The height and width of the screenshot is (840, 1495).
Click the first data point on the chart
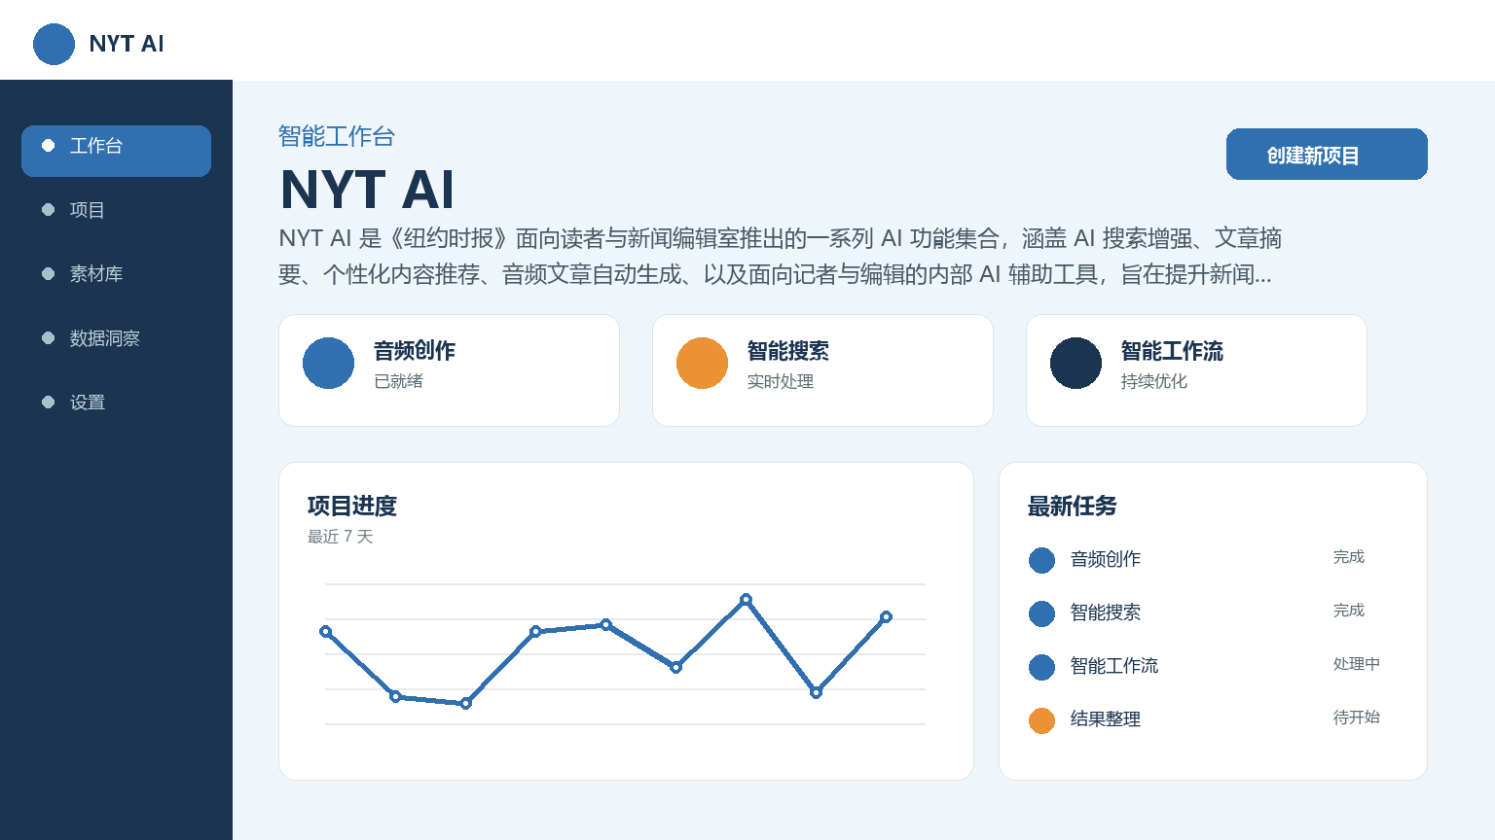[x=325, y=631]
